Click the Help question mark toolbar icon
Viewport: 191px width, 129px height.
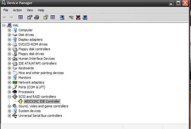pyautogui.click(x=46, y=17)
